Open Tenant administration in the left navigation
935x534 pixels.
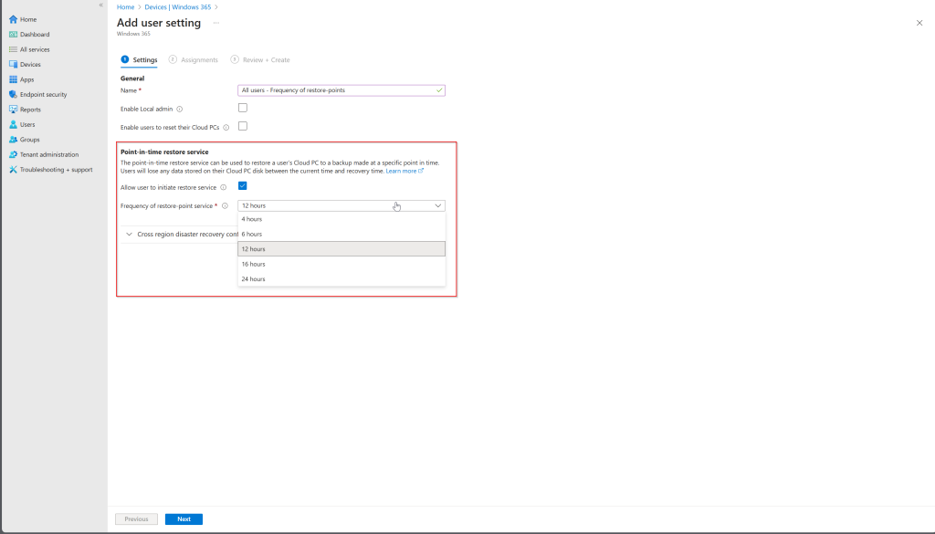pos(49,154)
